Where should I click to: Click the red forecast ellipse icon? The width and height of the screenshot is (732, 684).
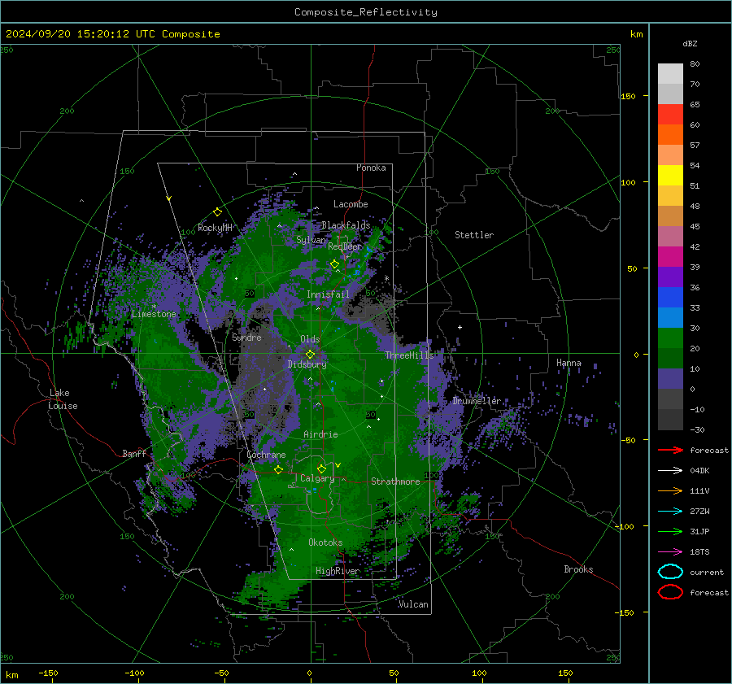coord(670,592)
